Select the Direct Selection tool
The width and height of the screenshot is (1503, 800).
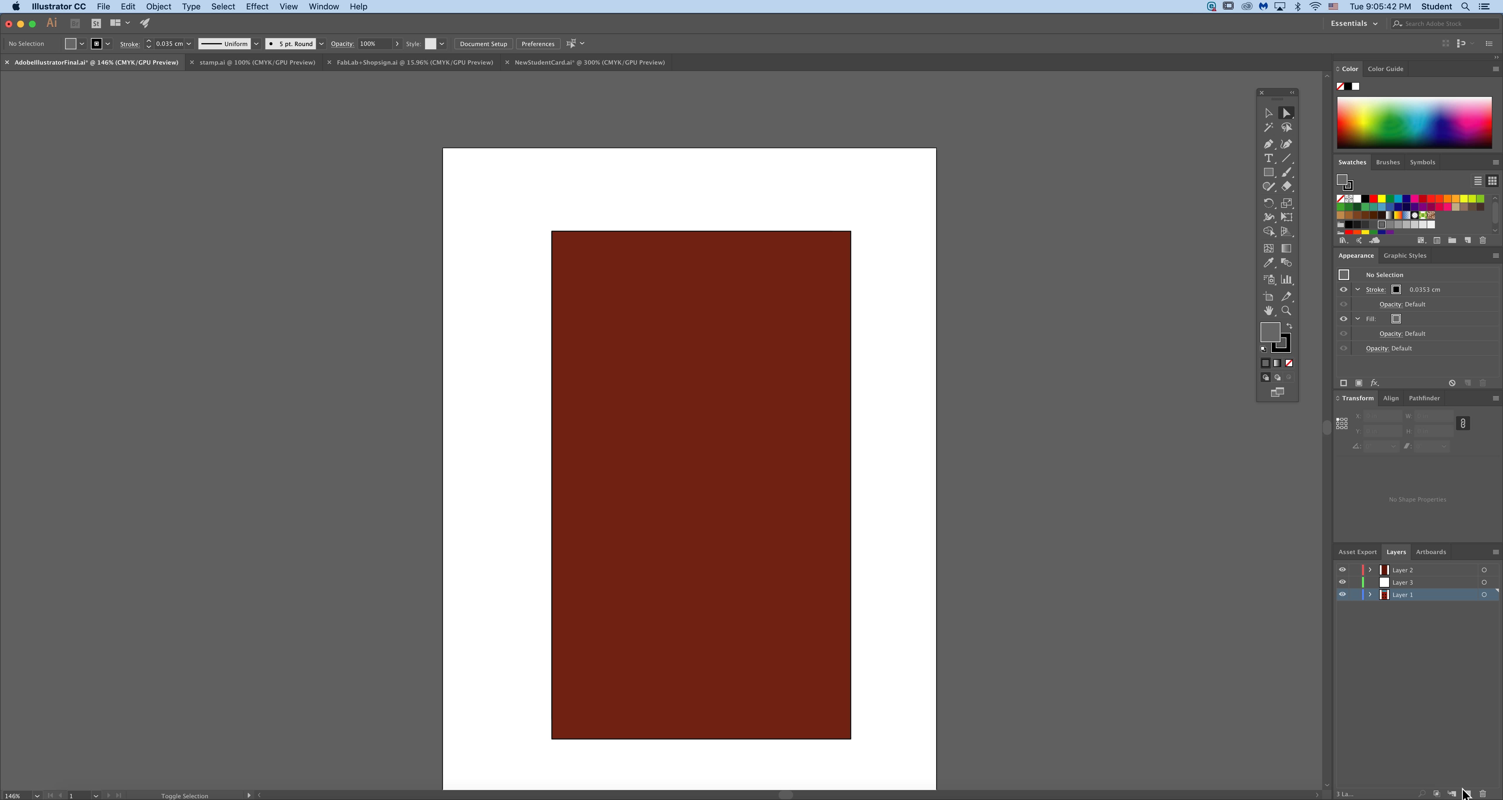pos(1287,113)
